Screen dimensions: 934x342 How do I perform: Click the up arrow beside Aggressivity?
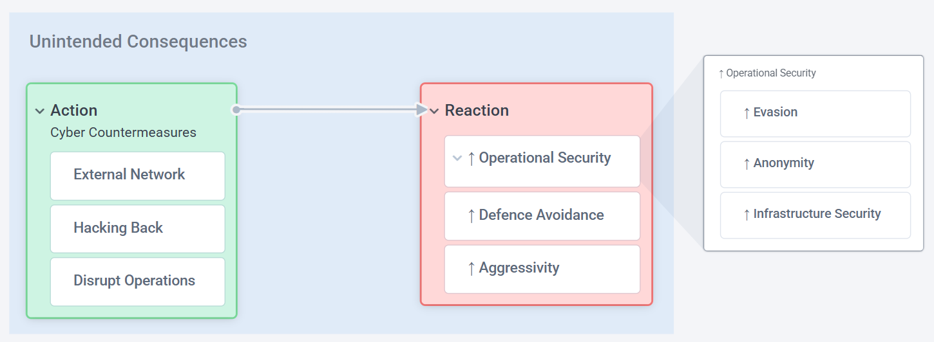(472, 268)
